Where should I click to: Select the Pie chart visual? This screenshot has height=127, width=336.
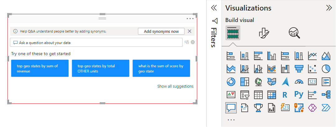(x=326, y=69)
